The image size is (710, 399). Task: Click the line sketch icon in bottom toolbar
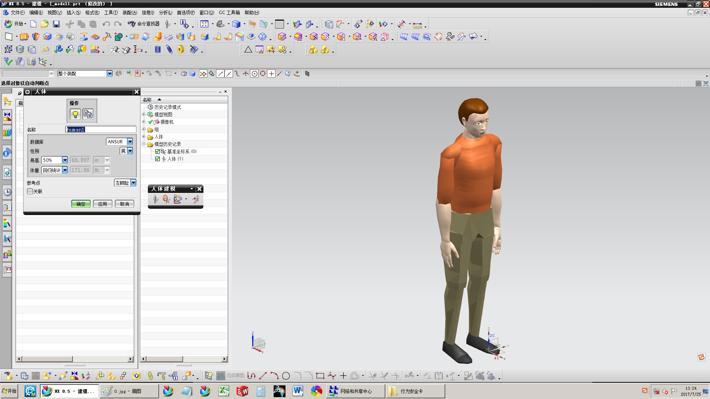(263, 376)
